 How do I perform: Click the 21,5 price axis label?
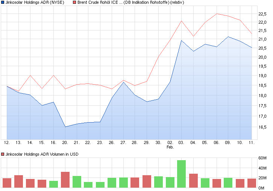pos(262,31)
